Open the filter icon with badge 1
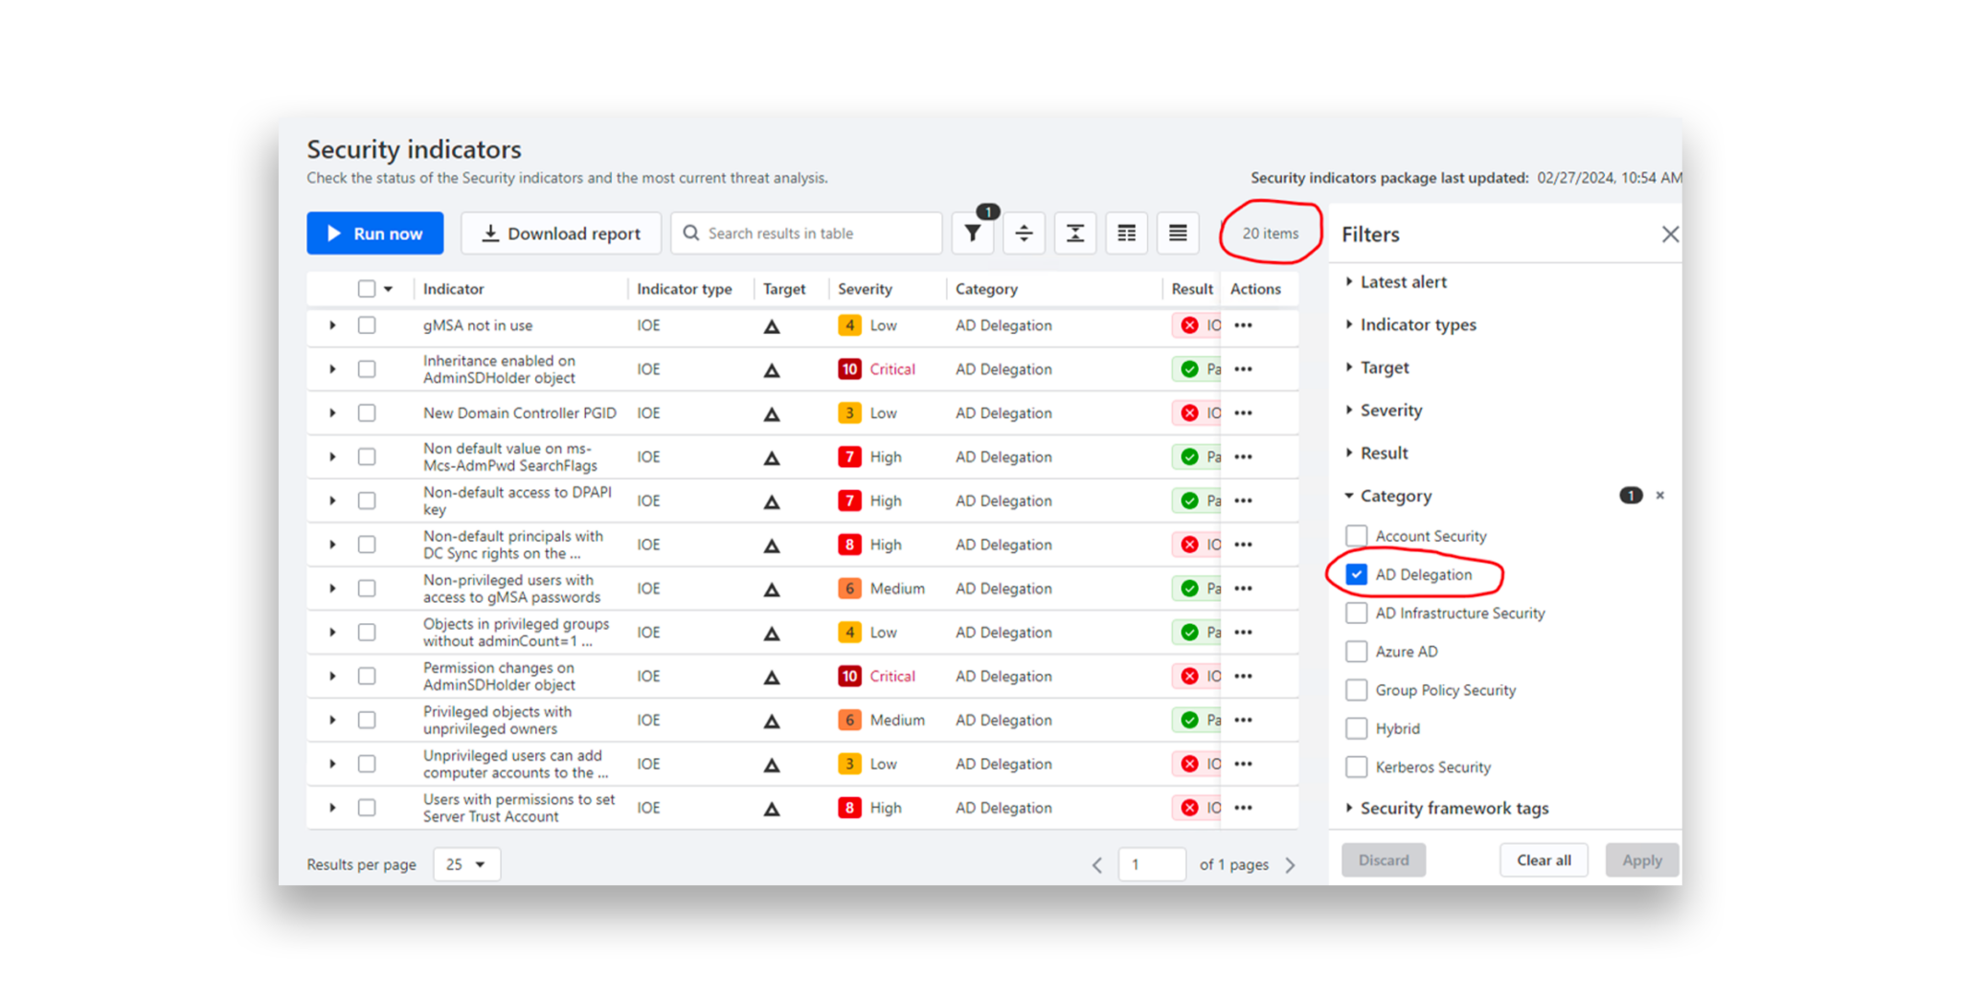The height and width of the screenshot is (1003, 1961). [973, 233]
